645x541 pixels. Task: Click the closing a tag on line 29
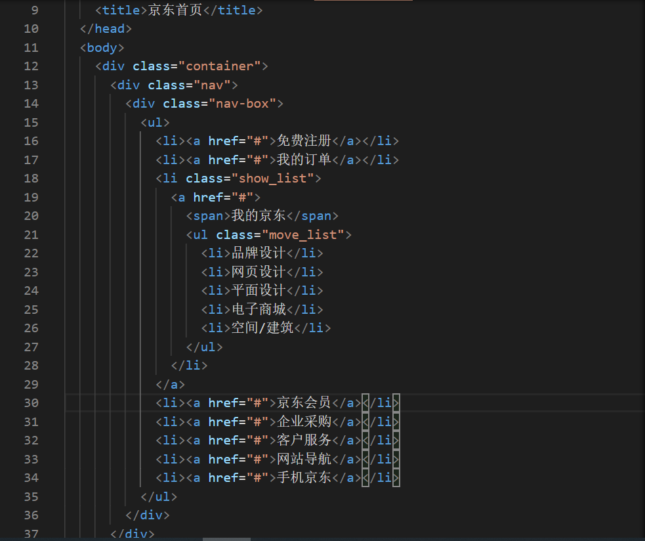point(171,385)
